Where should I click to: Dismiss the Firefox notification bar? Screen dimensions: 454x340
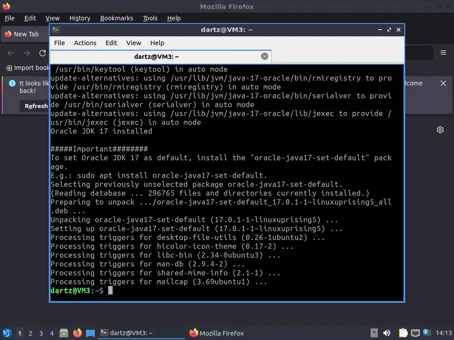point(443,83)
